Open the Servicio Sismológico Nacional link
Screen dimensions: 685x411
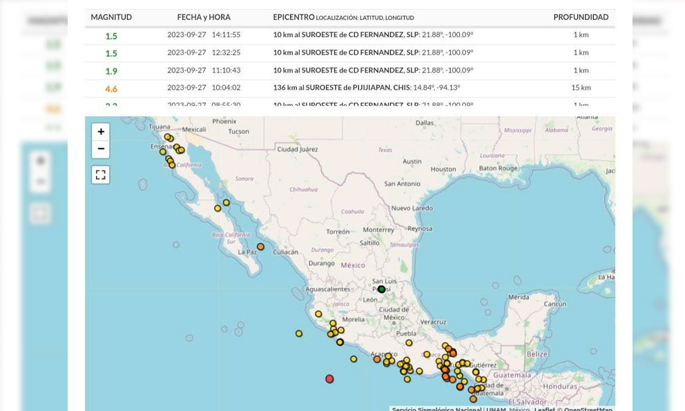point(436,409)
